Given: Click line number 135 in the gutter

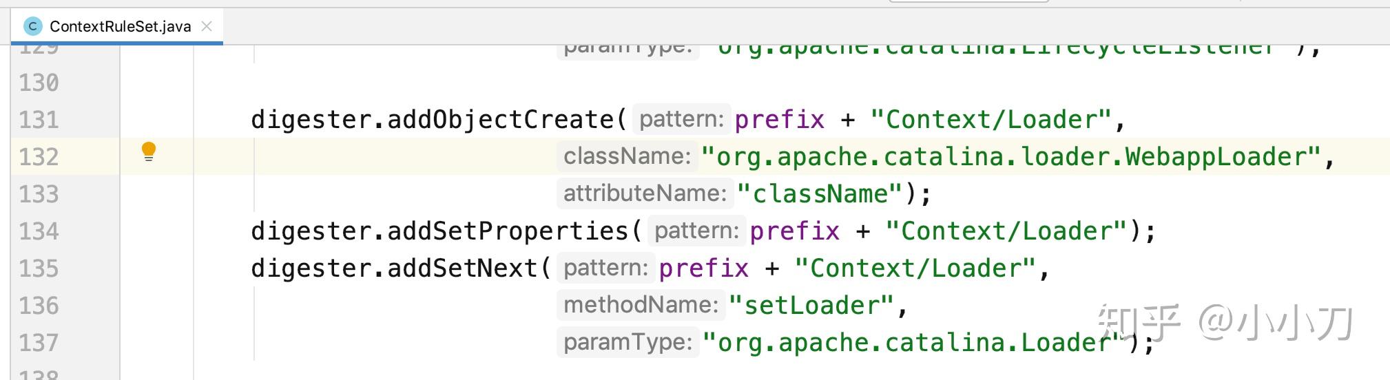Looking at the screenshot, I should 39,268.
